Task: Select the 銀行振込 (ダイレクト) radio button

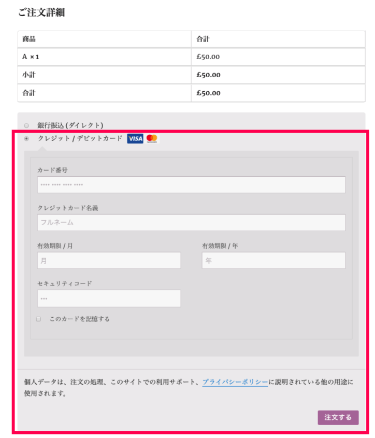Action: [26, 125]
